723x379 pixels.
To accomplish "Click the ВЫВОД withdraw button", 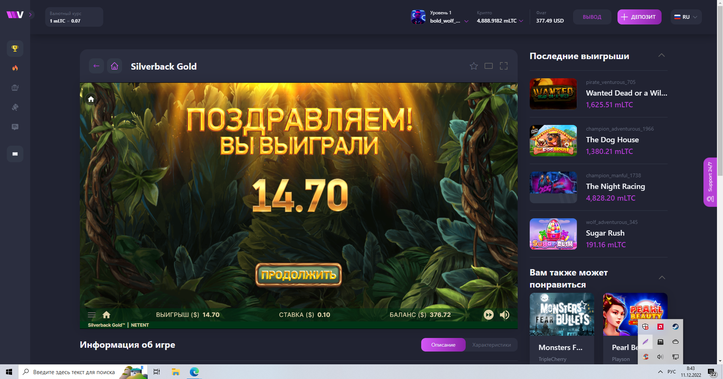I will click(592, 17).
